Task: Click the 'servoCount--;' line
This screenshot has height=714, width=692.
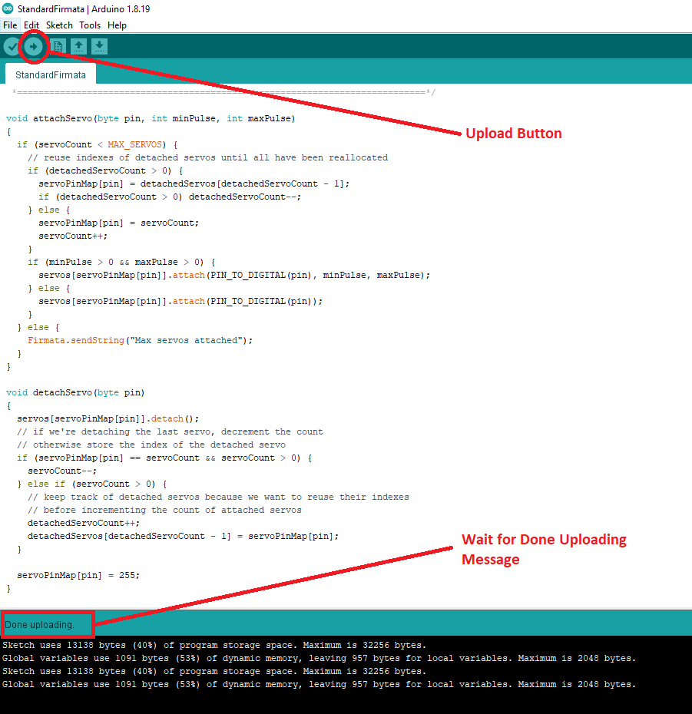Action: (x=62, y=471)
